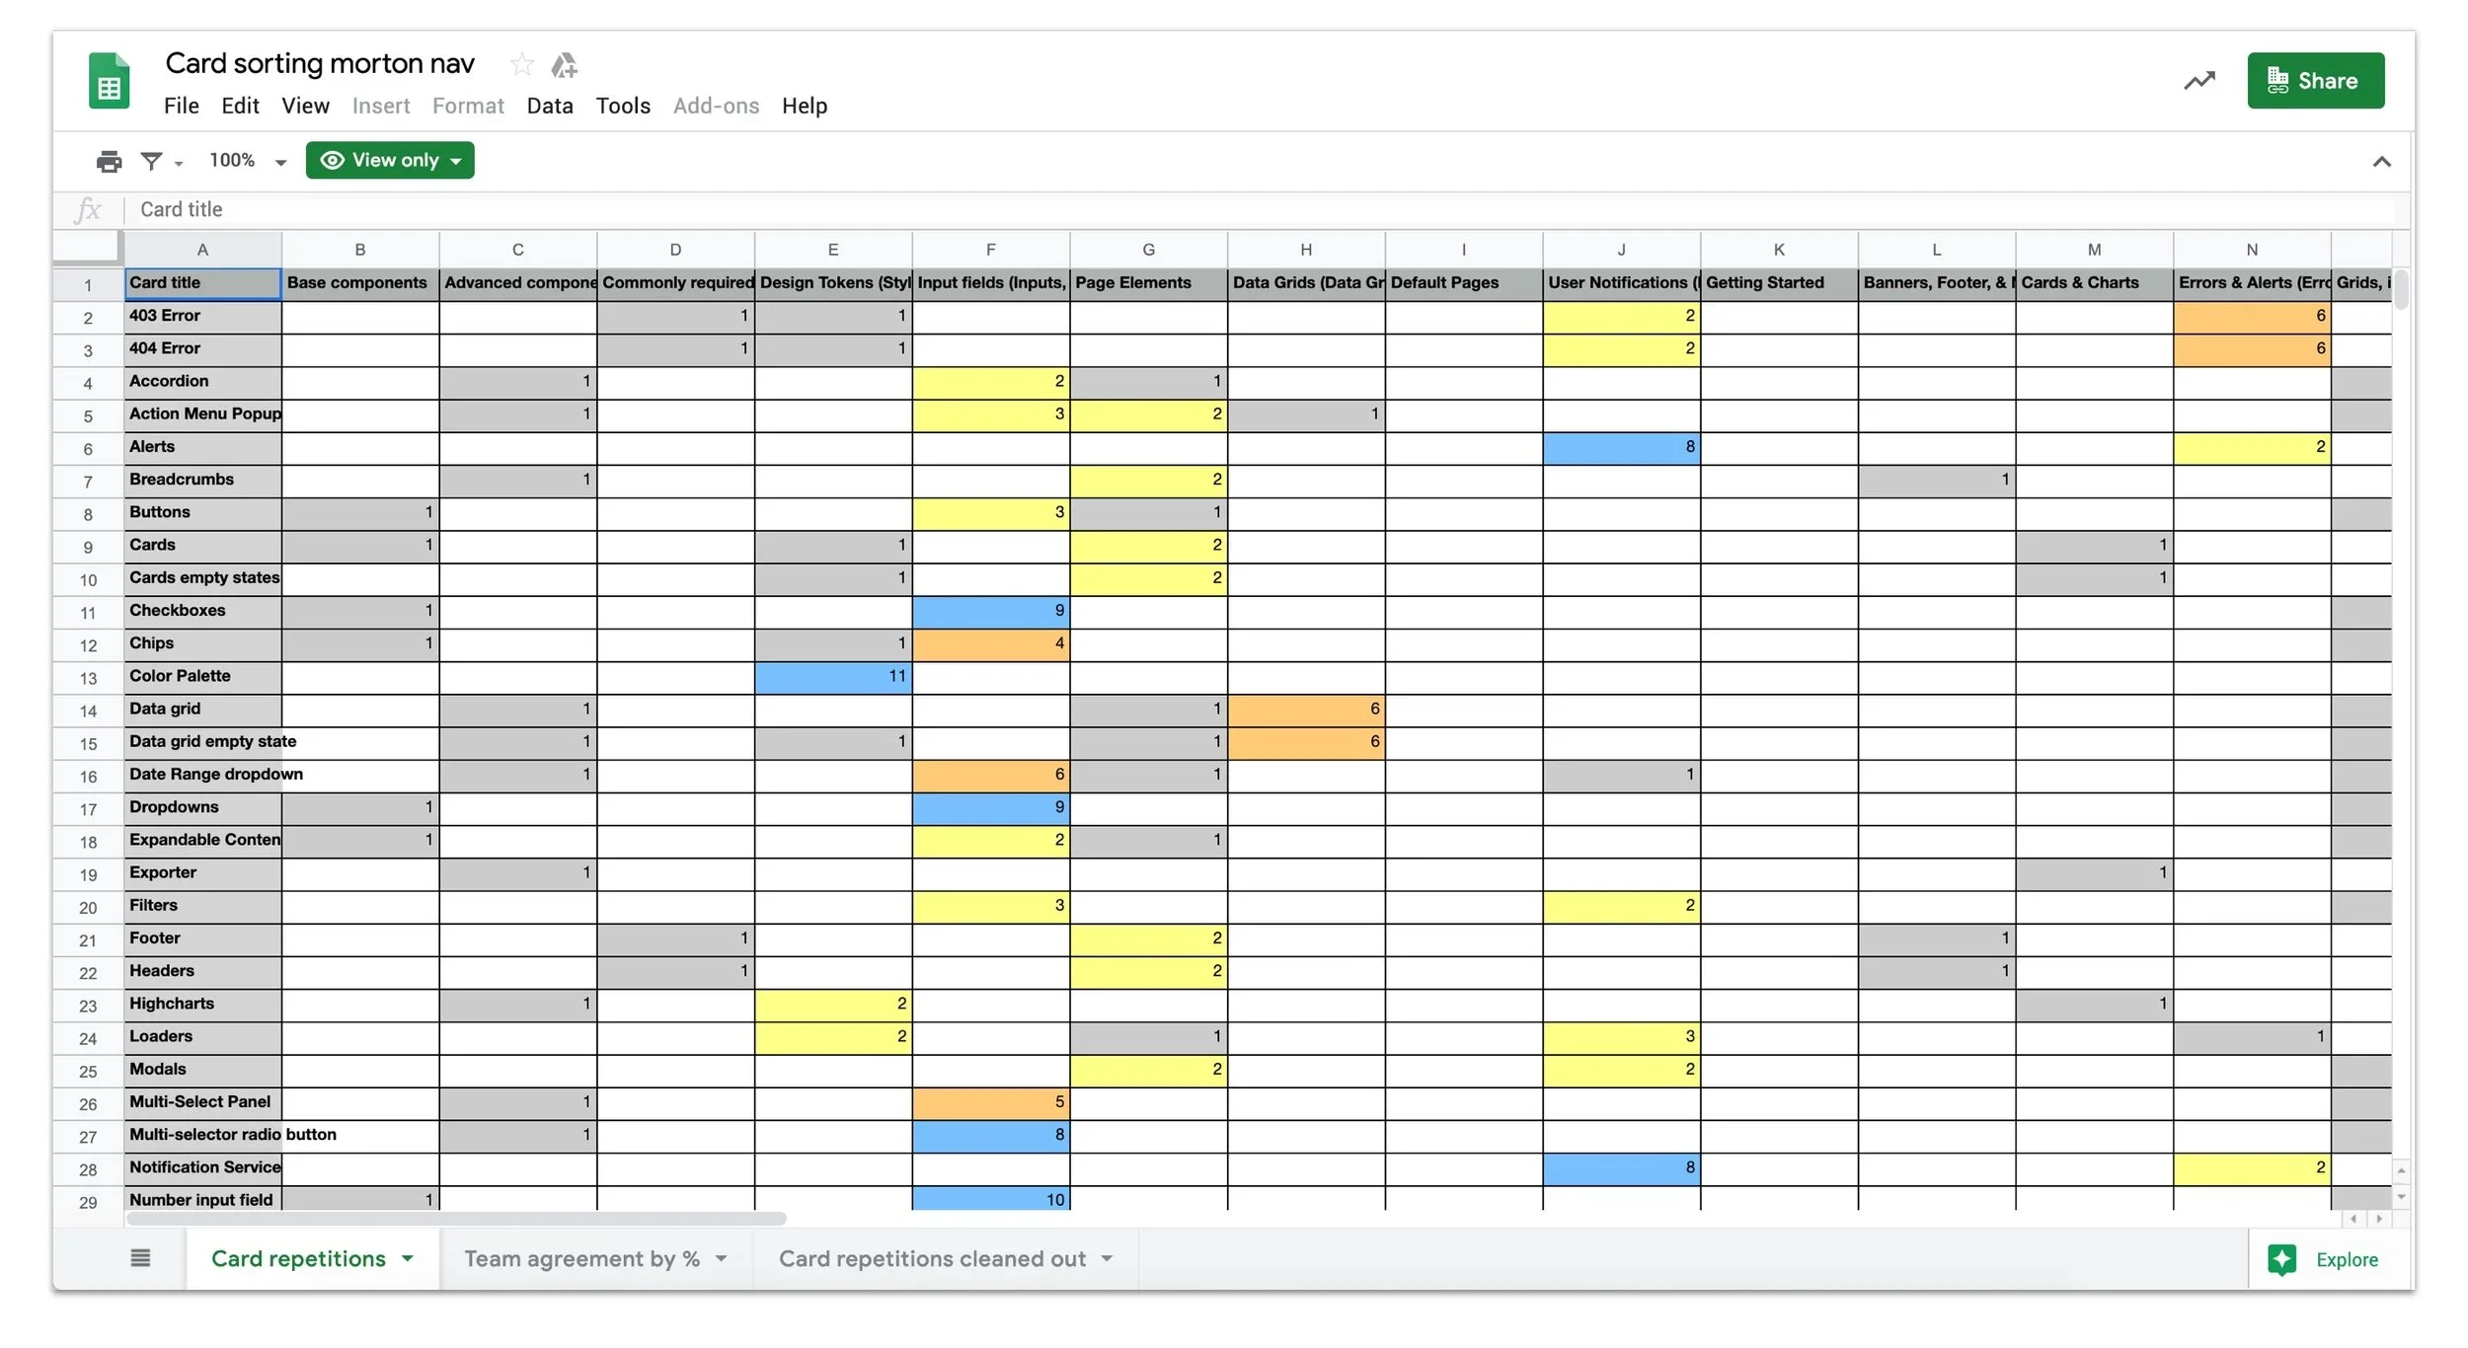This screenshot has width=2468, height=1348.
Task: Click the horizontal scrollbar thumb
Action: [454, 1219]
